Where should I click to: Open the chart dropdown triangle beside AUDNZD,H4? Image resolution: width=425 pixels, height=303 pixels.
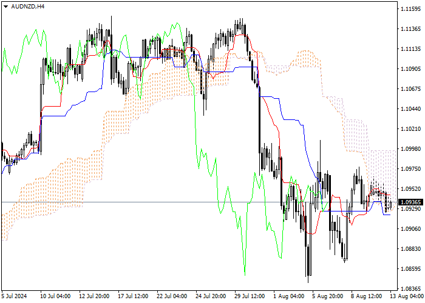tap(6, 7)
